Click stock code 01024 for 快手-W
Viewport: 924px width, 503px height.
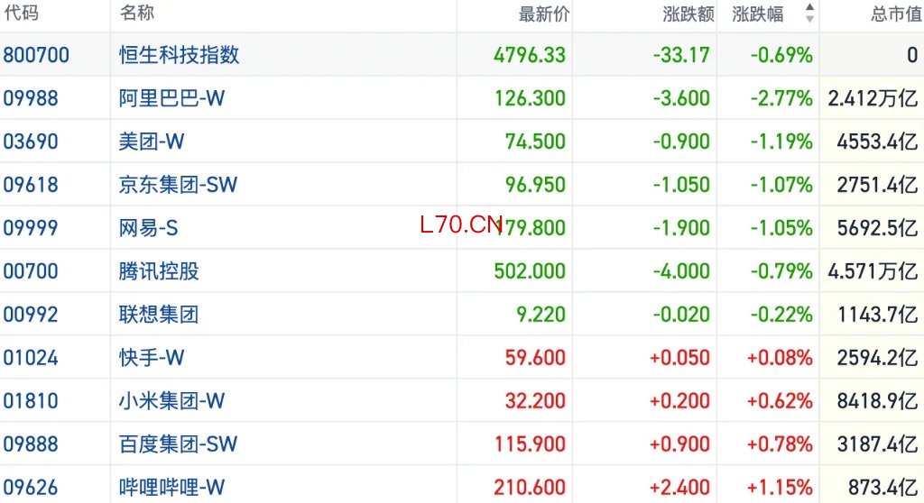coord(31,358)
